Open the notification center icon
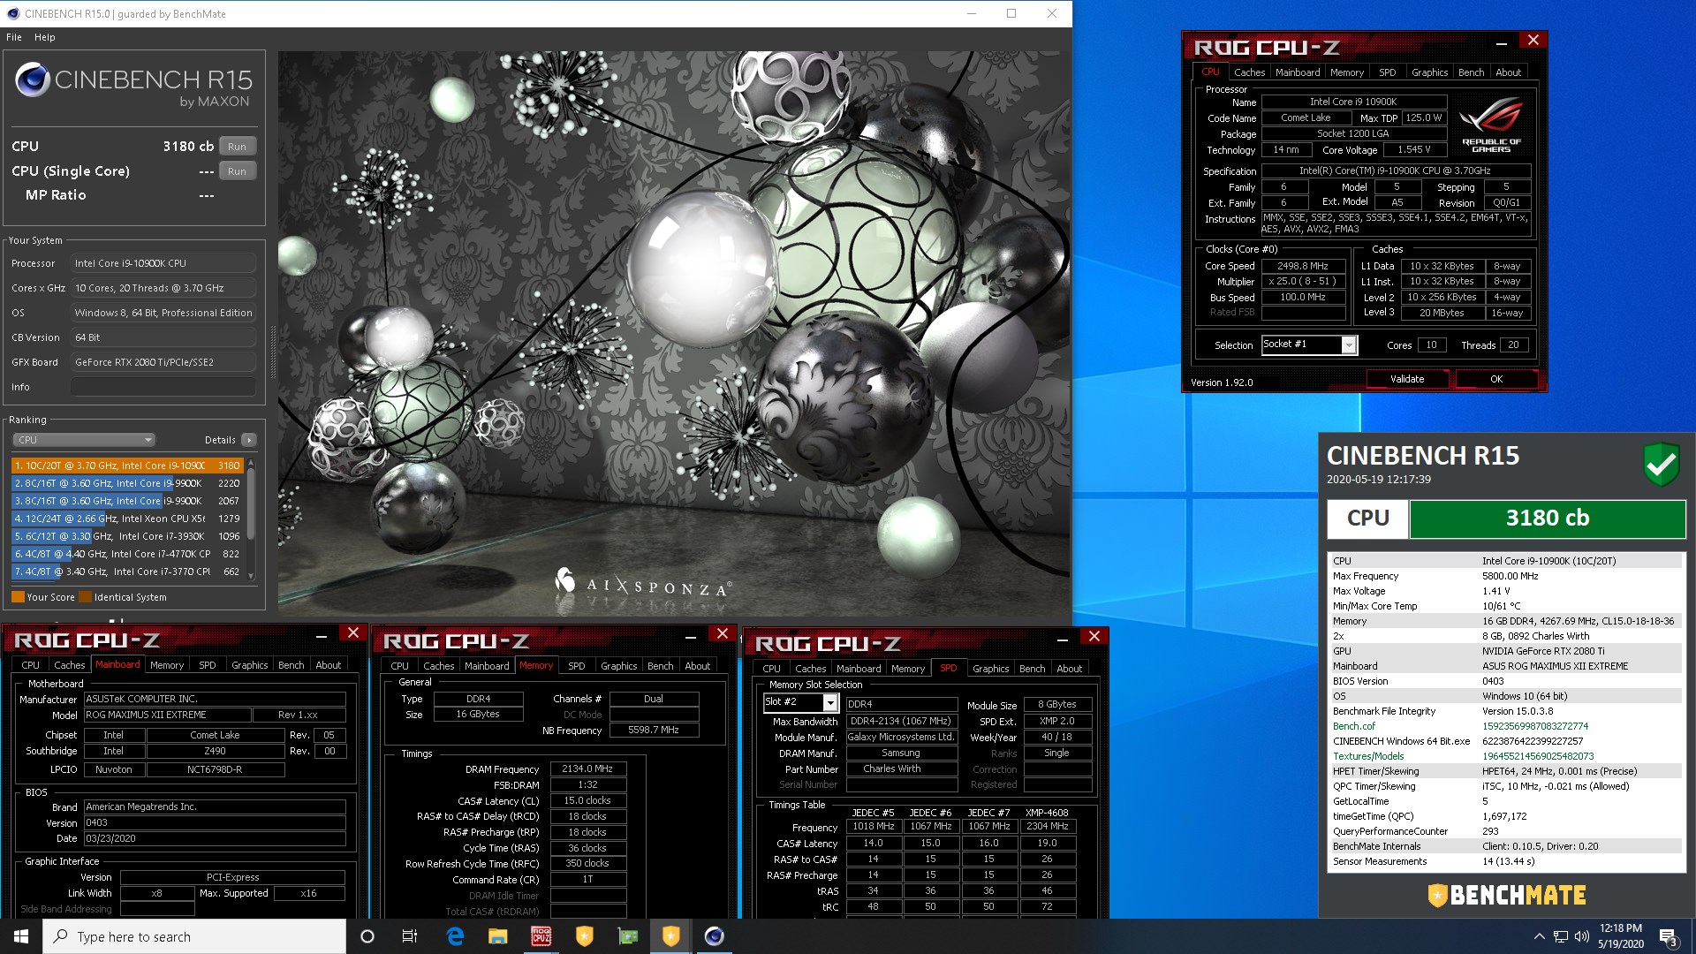This screenshot has width=1696, height=954. point(1668,936)
